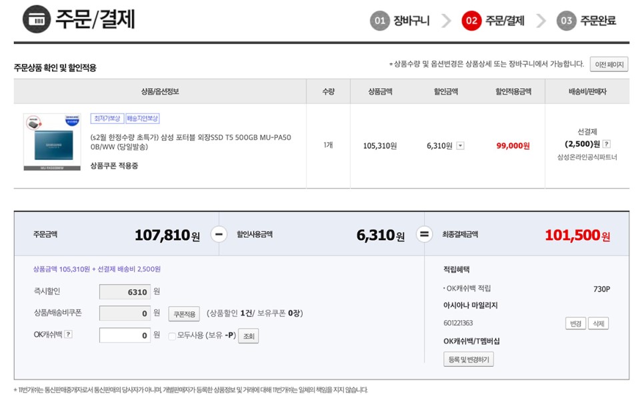
Task: Click the 주문/결제 step label
Action: point(505,21)
